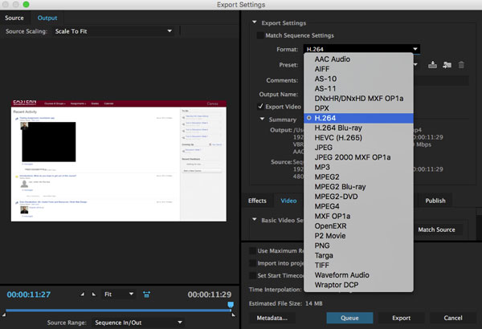482x329 pixels.
Task: Enable Use Maximum Render Quality checkbox
Action: [252, 250]
